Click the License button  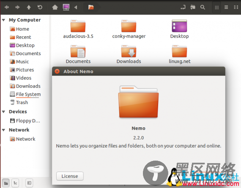pos(70,176)
